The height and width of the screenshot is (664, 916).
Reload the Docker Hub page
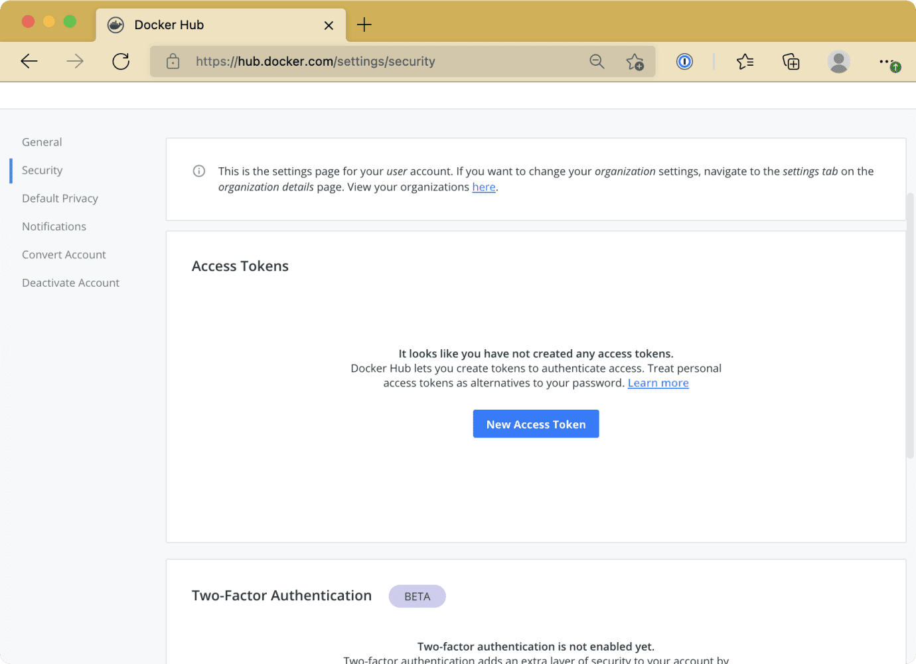coord(121,62)
